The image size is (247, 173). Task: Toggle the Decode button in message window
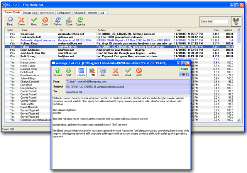tap(81, 72)
